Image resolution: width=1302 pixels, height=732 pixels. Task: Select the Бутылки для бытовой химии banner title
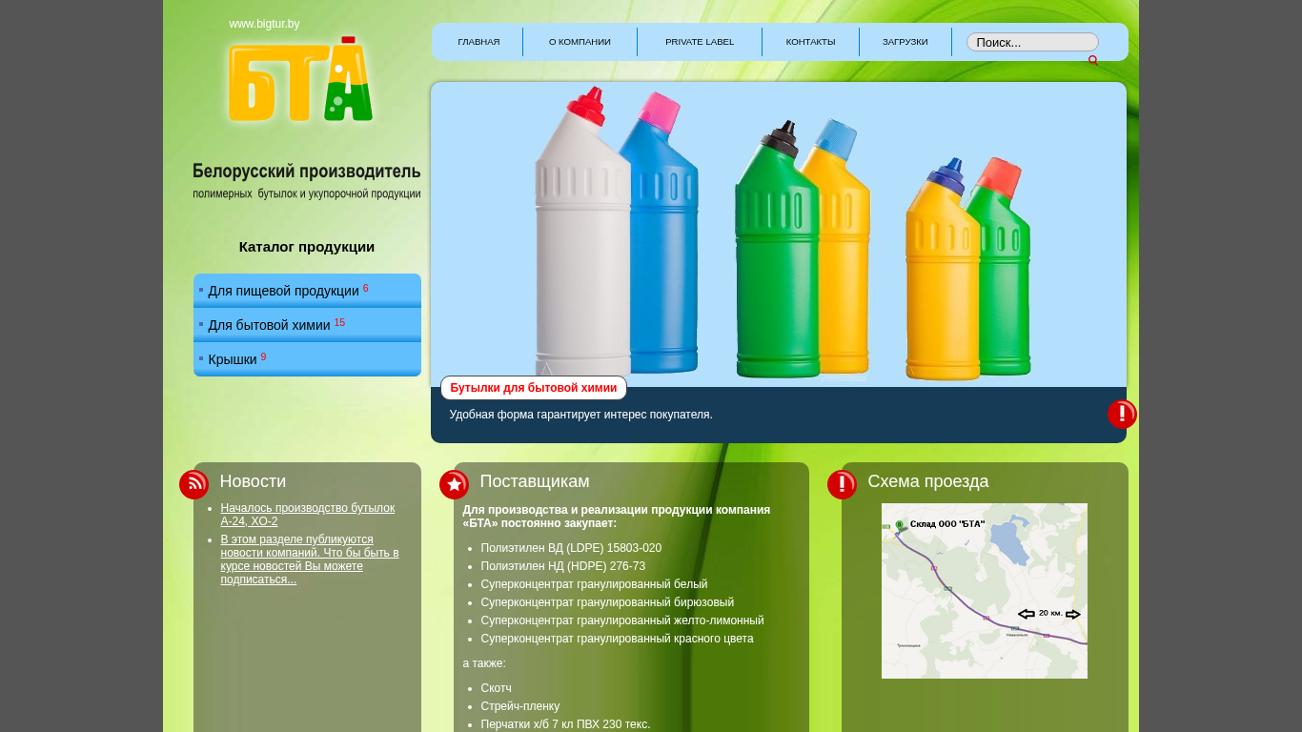[x=534, y=388]
